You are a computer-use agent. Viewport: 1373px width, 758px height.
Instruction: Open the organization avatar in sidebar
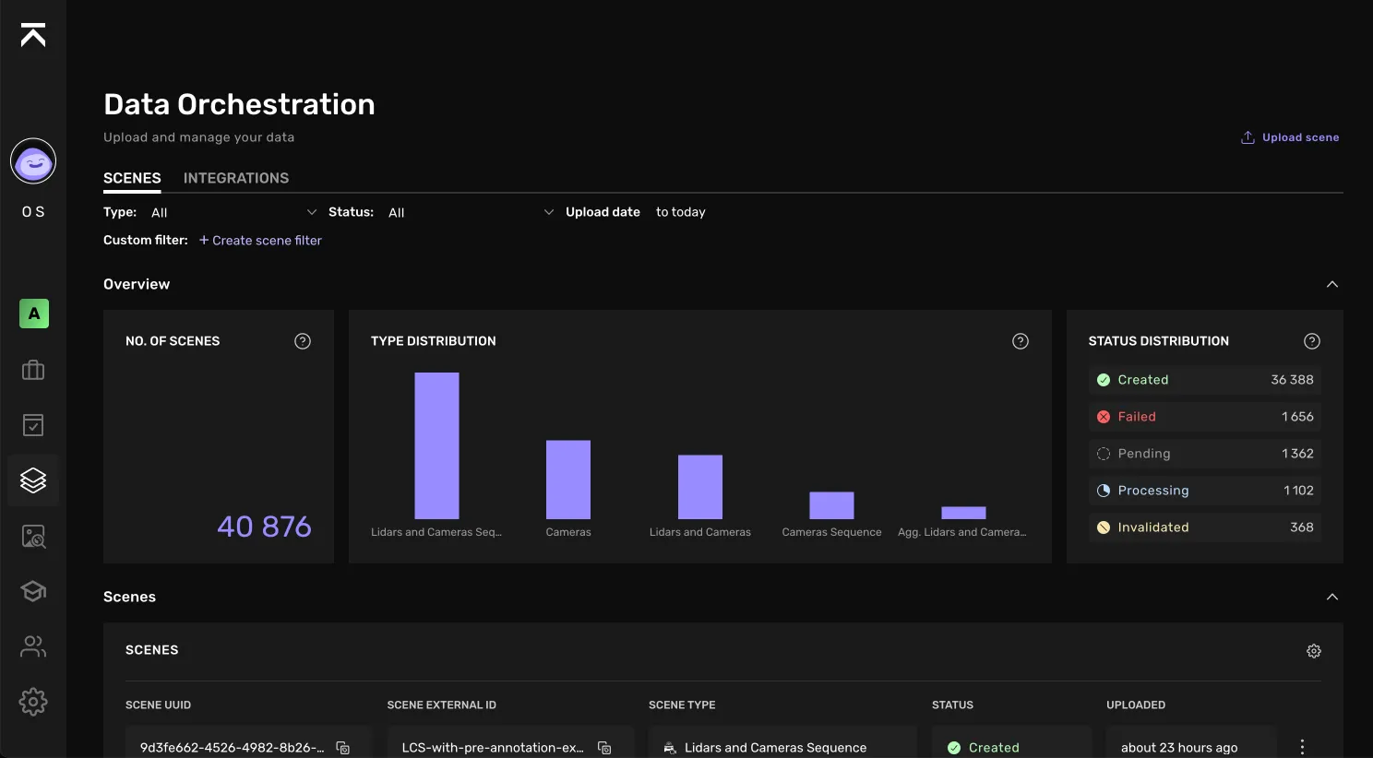tap(33, 161)
